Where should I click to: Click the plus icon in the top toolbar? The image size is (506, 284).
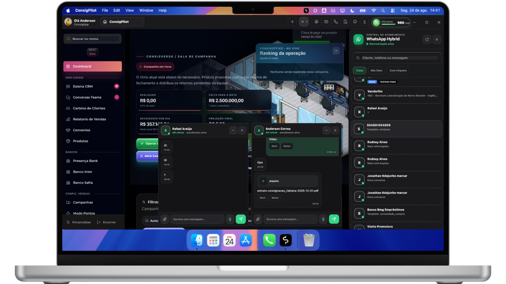coord(292,22)
